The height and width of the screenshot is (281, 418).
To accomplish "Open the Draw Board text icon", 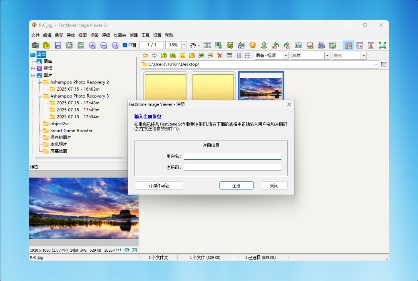I will (x=241, y=45).
